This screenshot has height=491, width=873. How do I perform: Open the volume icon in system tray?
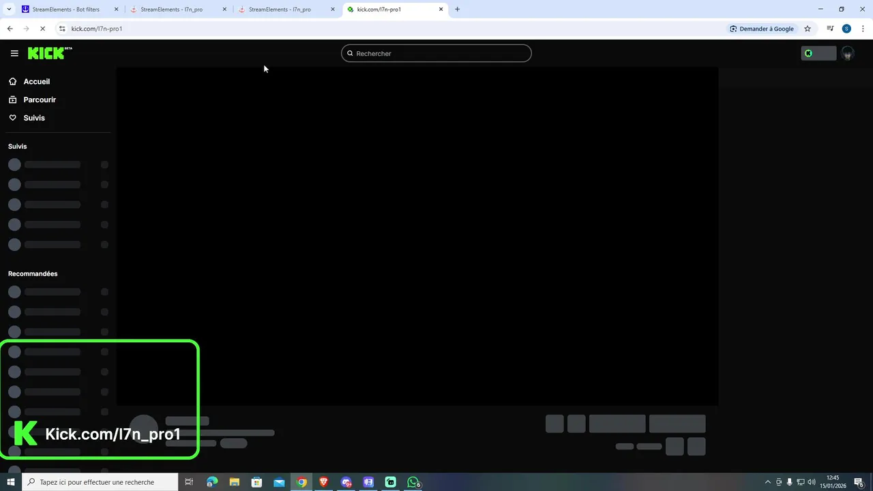click(811, 482)
